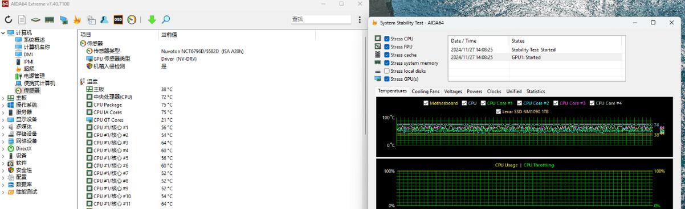The image size is (685, 209).
Task: Select 计算机名称 in the tree
Action: (36, 47)
